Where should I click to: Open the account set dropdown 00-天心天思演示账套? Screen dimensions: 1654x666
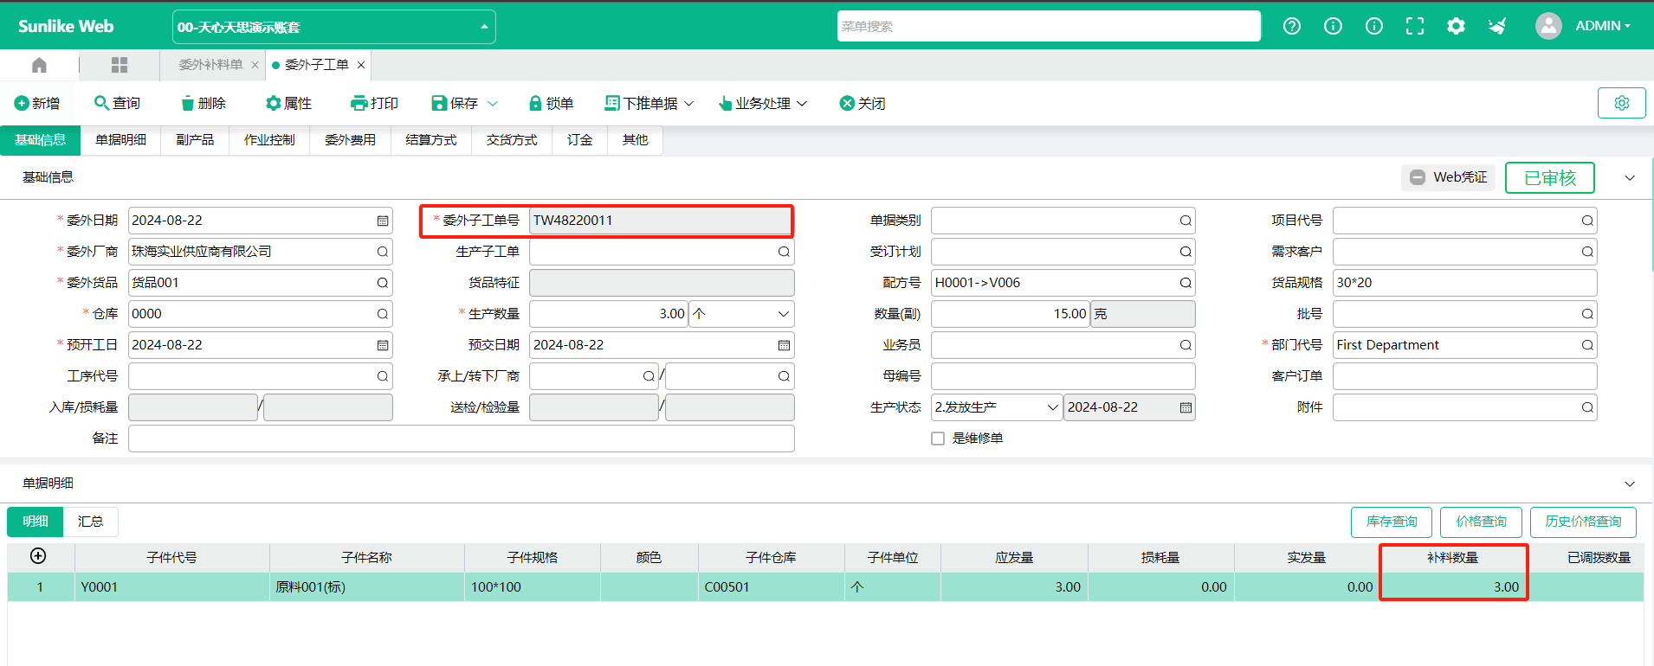coord(333,27)
